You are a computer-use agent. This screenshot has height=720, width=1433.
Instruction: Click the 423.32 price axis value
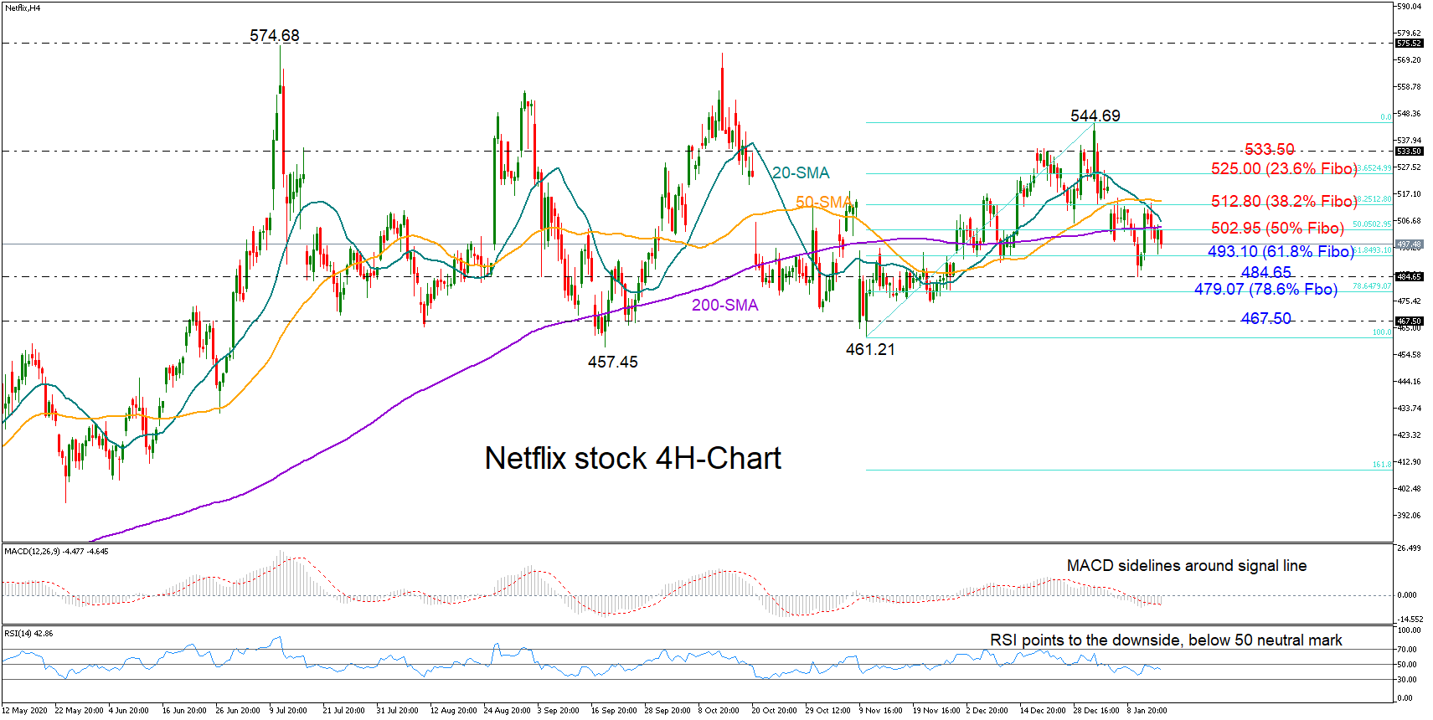point(1409,435)
